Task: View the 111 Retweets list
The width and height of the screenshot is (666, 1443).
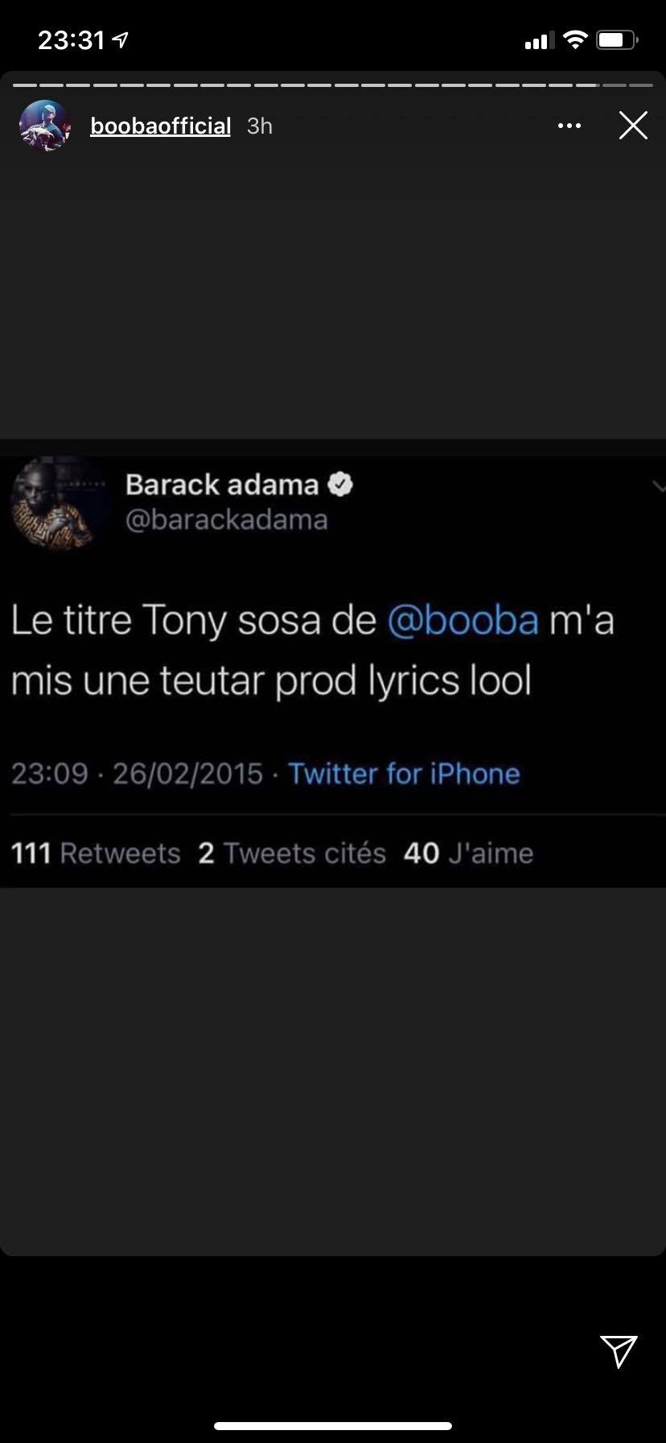Action: [x=96, y=853]
